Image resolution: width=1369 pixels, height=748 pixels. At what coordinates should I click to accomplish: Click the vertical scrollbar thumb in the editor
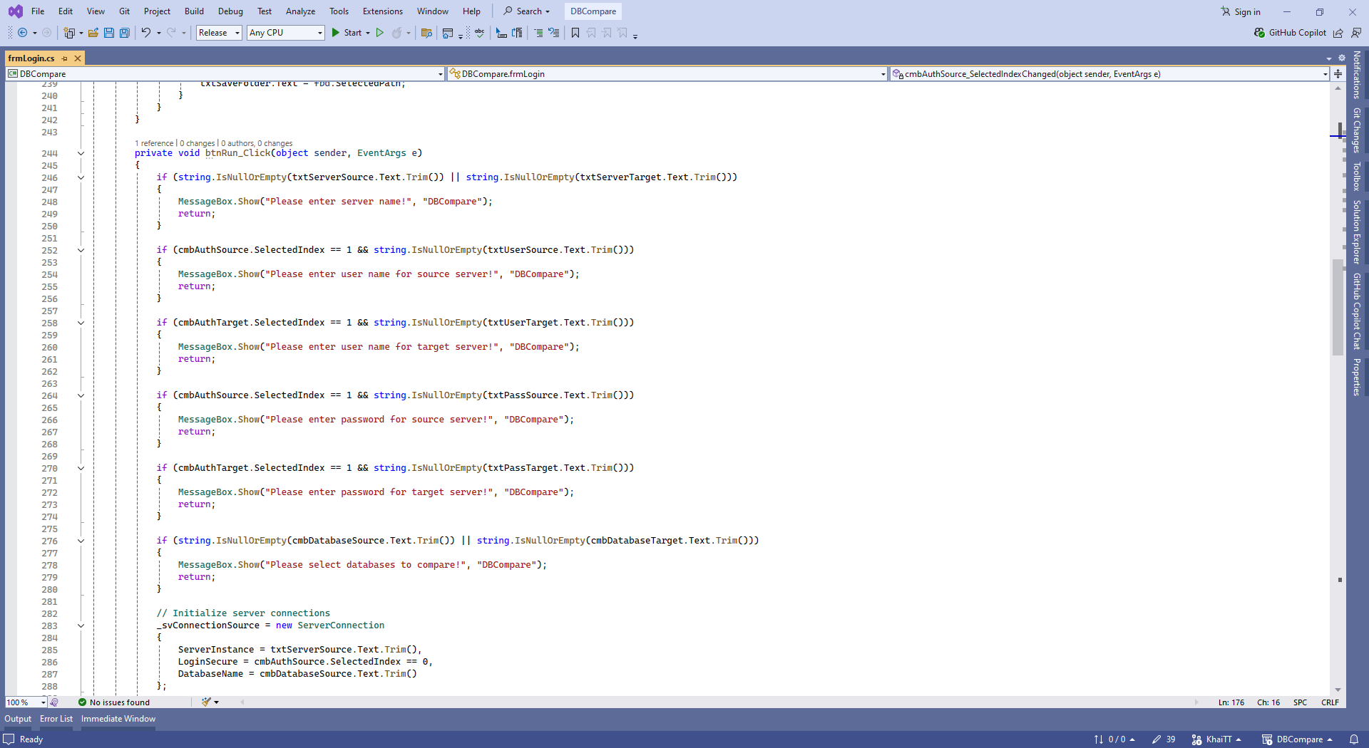pos(1338,307)
